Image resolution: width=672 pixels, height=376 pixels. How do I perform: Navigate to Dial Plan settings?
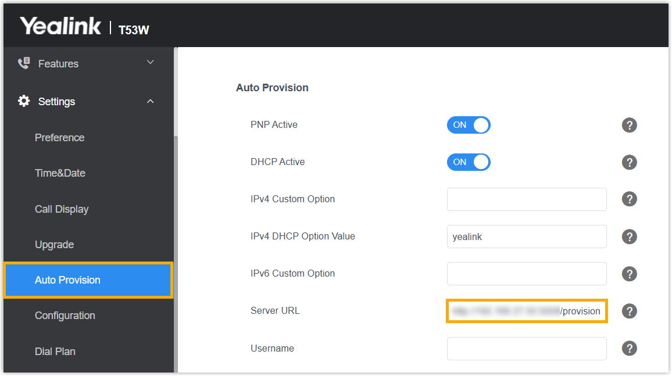pyautogui.click(x=55, y=352)
